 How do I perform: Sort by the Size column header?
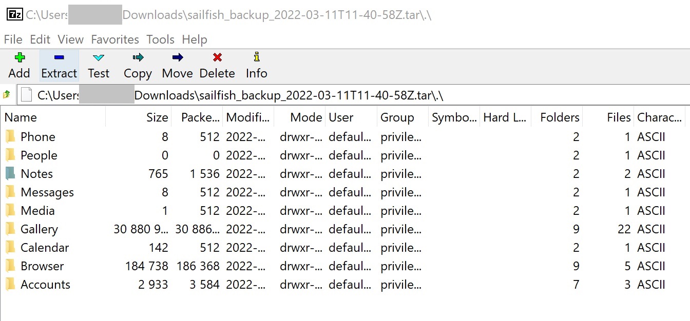pyautogui.click(x=157, y=117)
